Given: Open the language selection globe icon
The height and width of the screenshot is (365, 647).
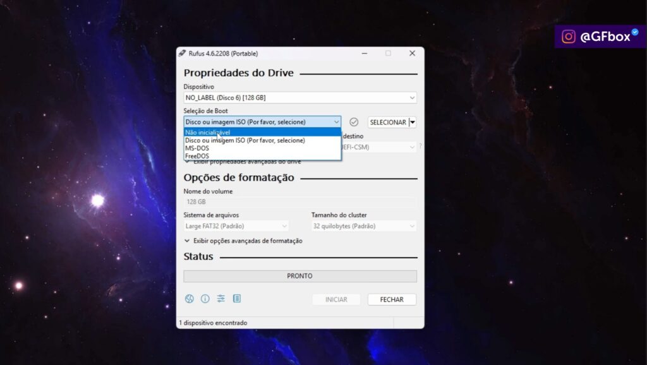Looking at the screenshot, I should (190, 299).
